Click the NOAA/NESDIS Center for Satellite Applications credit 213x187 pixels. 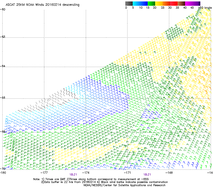(x=124, y=185)
